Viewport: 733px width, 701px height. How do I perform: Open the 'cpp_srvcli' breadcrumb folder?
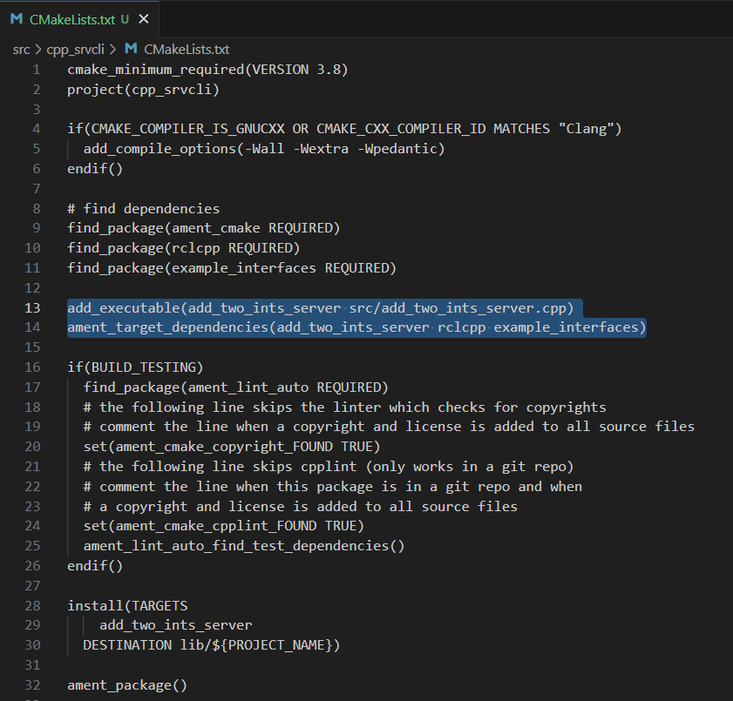coord(75,50)
